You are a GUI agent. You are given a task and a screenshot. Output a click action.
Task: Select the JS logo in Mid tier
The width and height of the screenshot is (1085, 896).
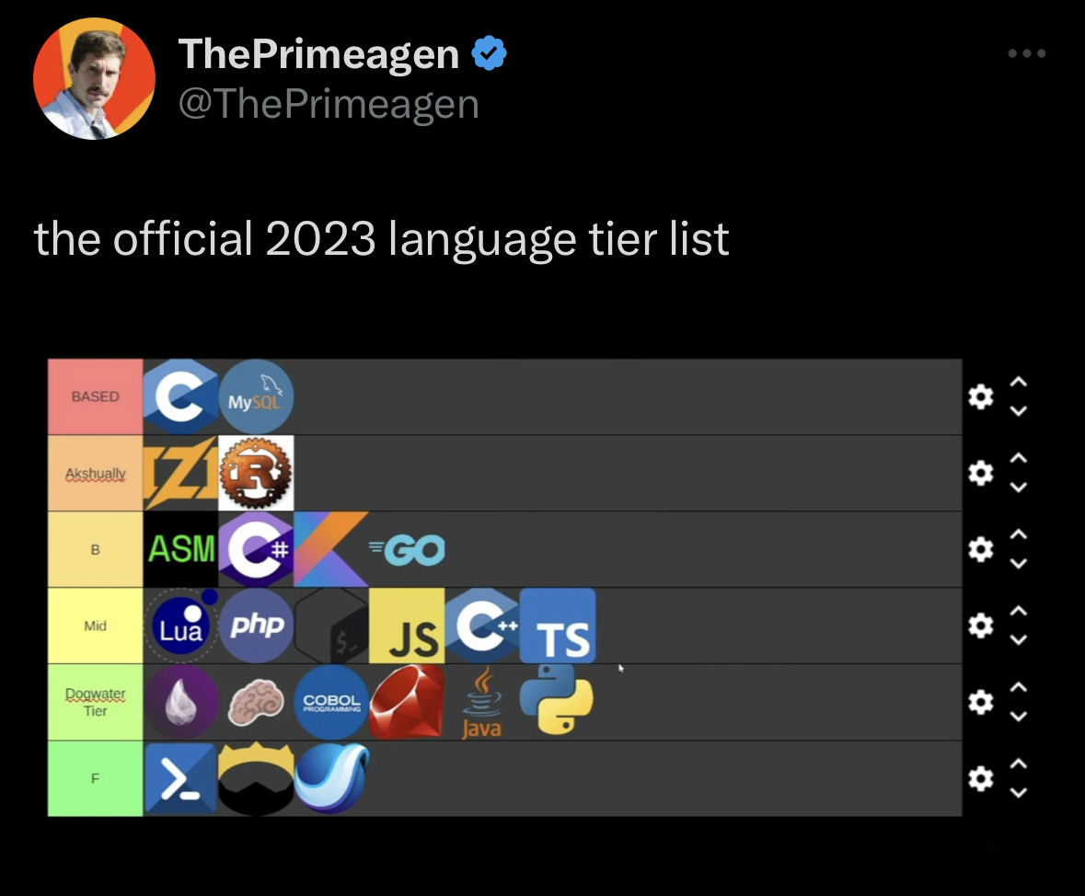point(407,626)
